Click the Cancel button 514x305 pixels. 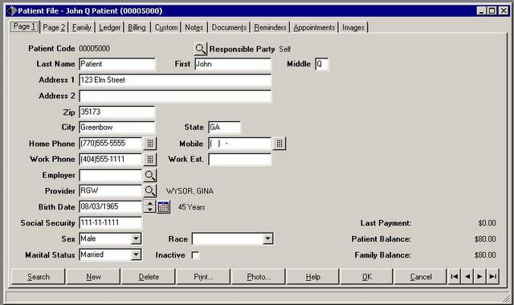click(x=421, y=276)
